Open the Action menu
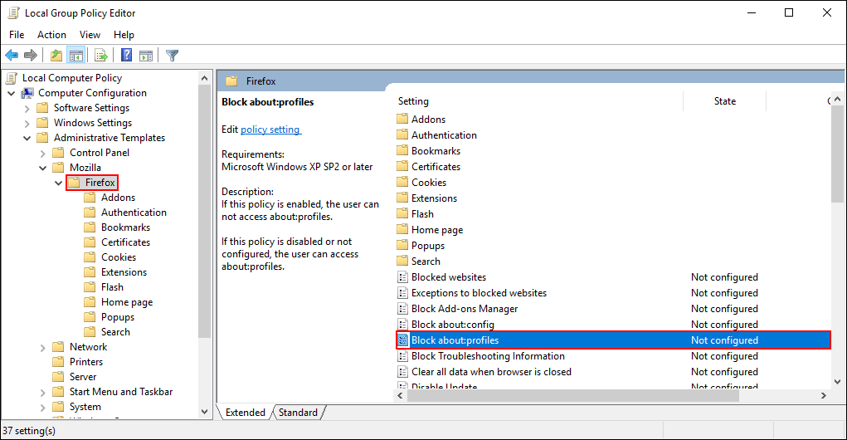847x440 pixels. point(52,35)
